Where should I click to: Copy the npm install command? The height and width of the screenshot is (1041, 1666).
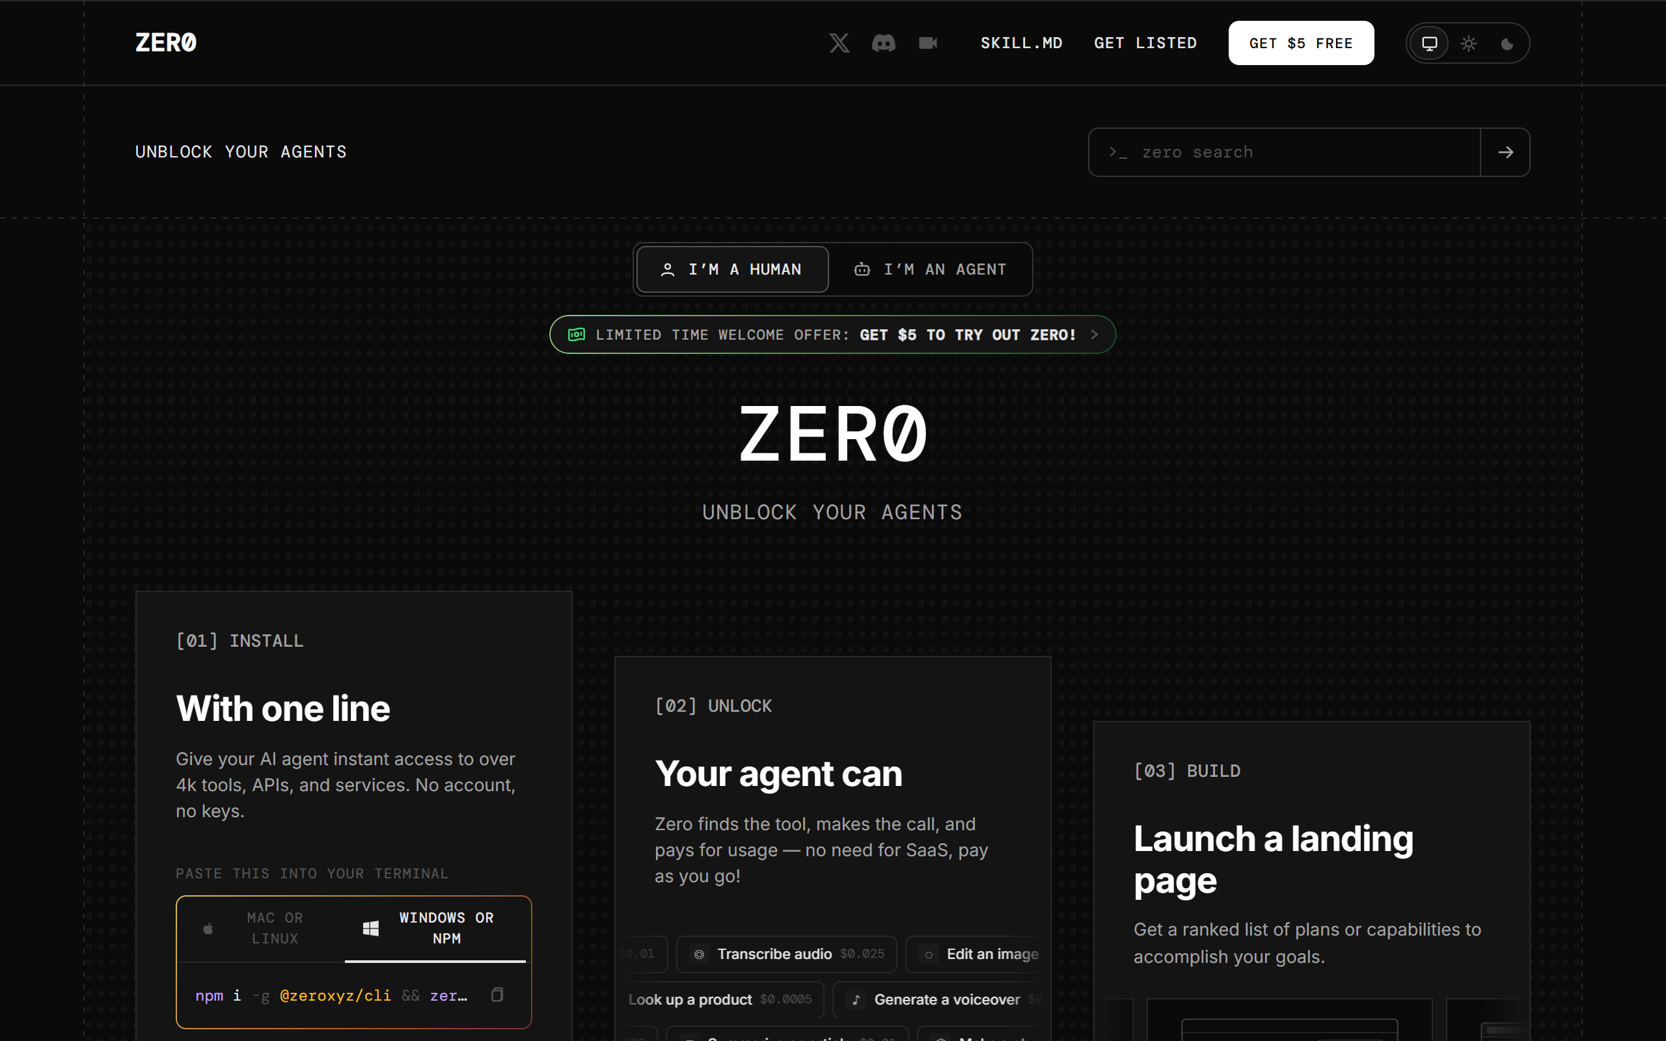click(x=497, y=994)
